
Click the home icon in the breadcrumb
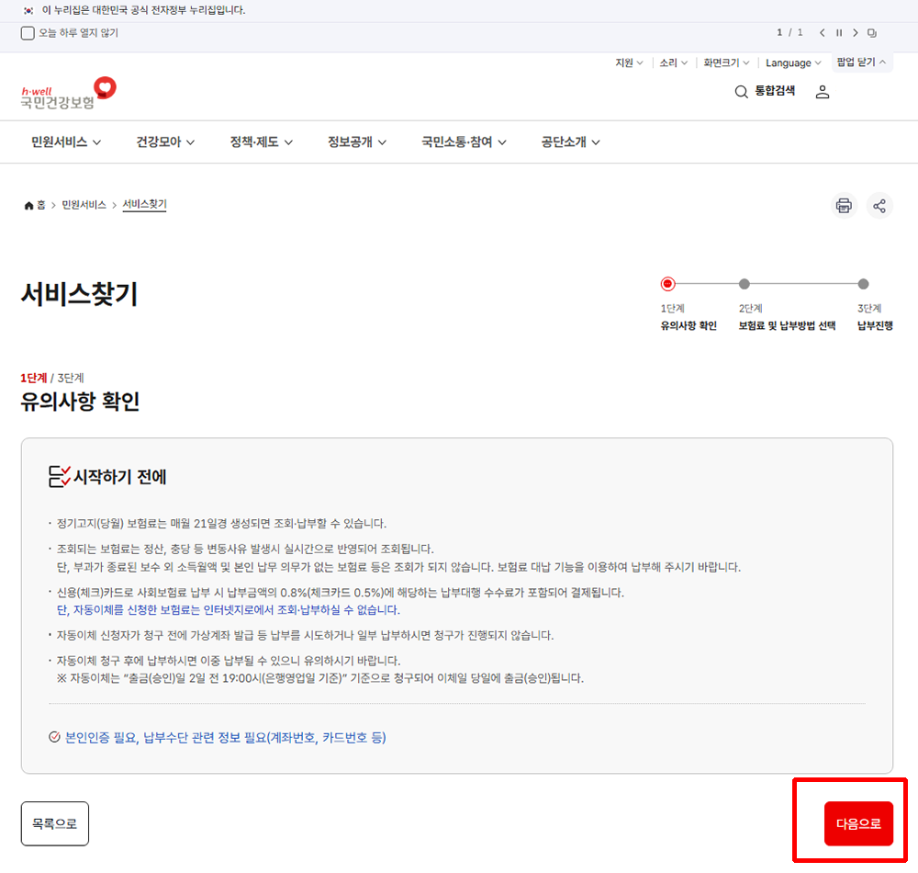pos(28,205)
